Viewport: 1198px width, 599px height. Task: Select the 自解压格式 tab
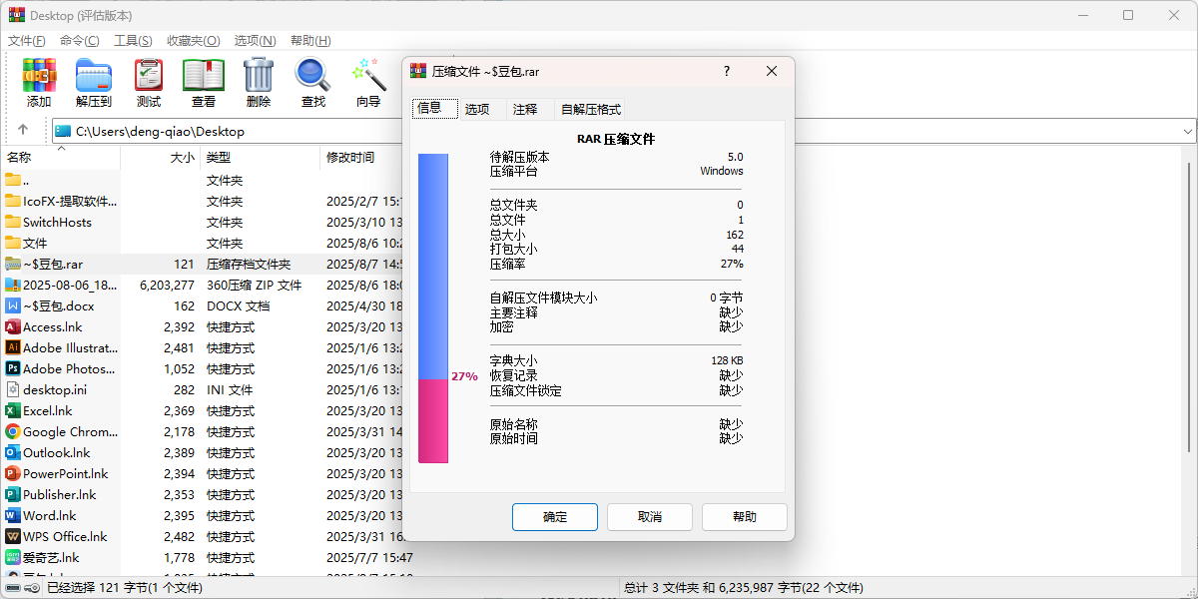point(591,108)
